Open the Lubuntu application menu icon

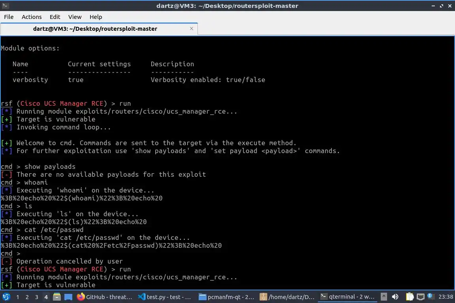tap(6, 297)
